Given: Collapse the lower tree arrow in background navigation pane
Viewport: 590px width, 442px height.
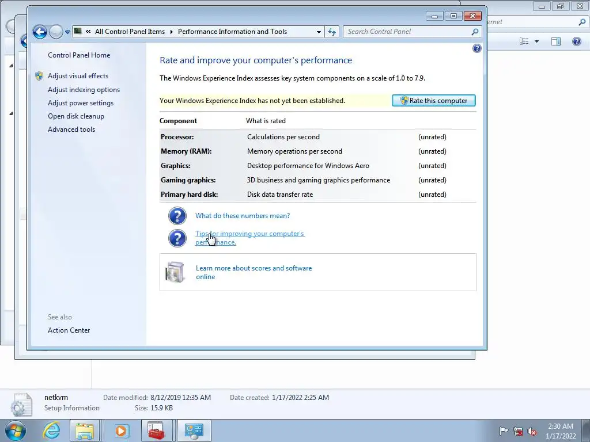Looking at the screenshot, I should [11, 113].
